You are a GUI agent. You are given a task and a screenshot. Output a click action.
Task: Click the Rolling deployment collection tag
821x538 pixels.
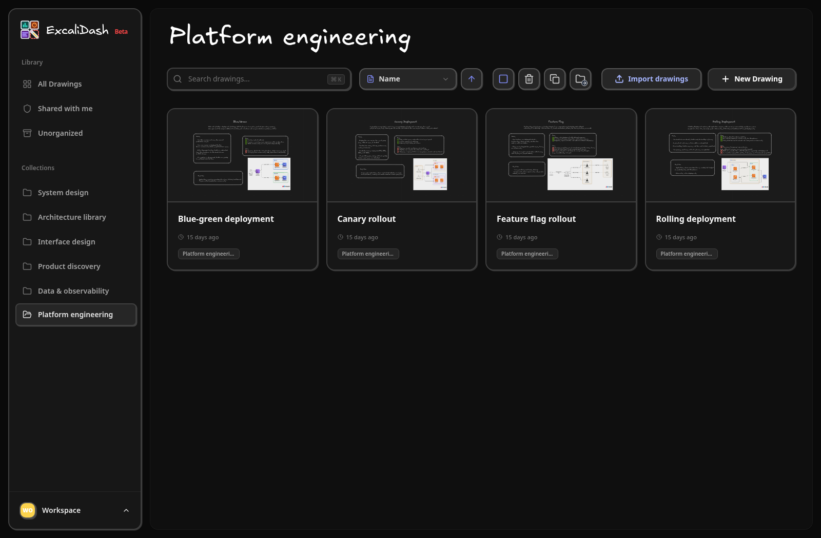pyautogui.click(x=687, y=254)
